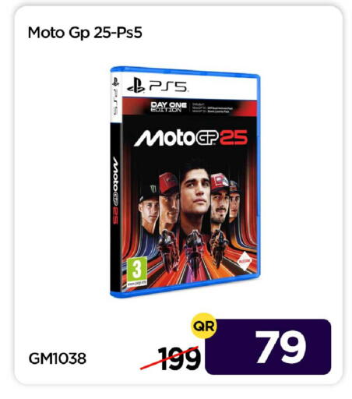
Task: Open the Moto Gp 25-Ps5 product title
Action: pos(85,33)
